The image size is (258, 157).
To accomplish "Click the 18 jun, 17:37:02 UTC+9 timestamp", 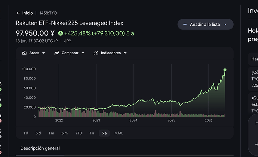I will 37,41.
